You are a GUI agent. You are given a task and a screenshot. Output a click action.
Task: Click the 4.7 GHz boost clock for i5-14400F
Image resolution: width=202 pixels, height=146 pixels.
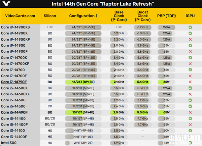143,125
